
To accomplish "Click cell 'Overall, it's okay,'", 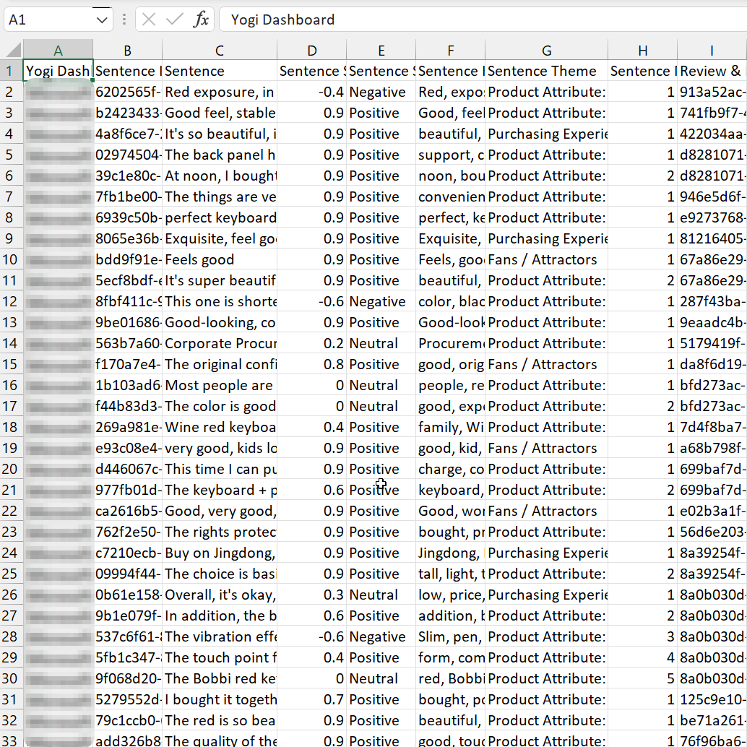I will [219, 595].
